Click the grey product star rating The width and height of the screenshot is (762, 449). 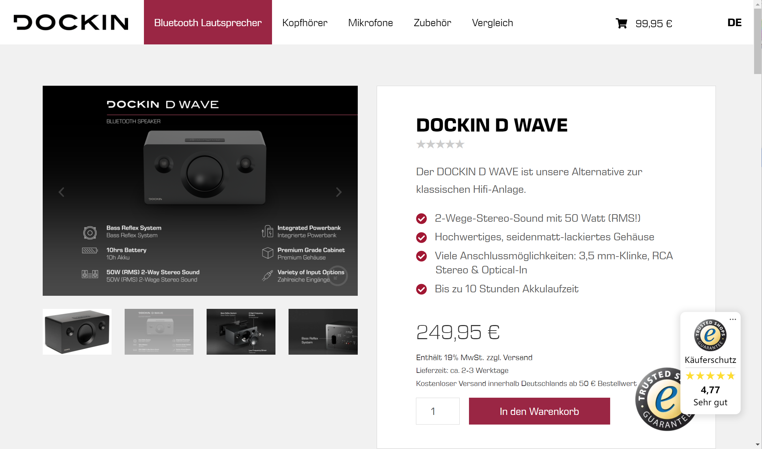tap(440, 144)
